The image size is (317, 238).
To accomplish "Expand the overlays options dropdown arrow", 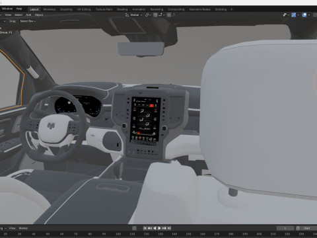I will pos(309,15).
